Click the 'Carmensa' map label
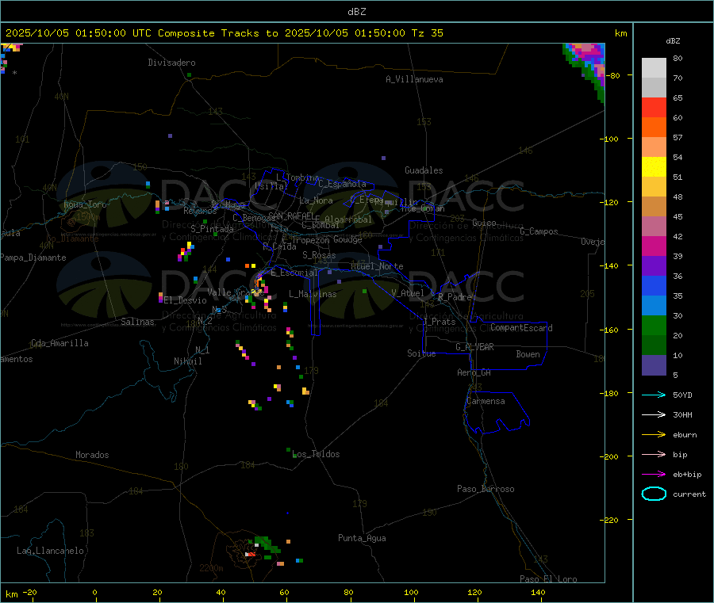714x603 pixels. (x=486, y=401)
